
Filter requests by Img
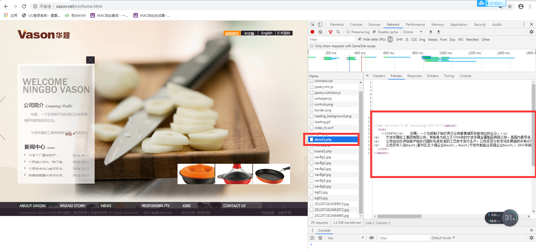[x=422, y=40]
